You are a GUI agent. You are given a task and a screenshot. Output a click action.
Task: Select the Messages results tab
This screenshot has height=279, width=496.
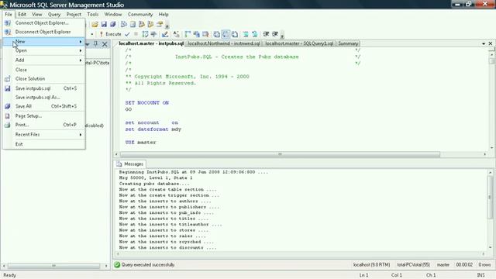point(130,164)
